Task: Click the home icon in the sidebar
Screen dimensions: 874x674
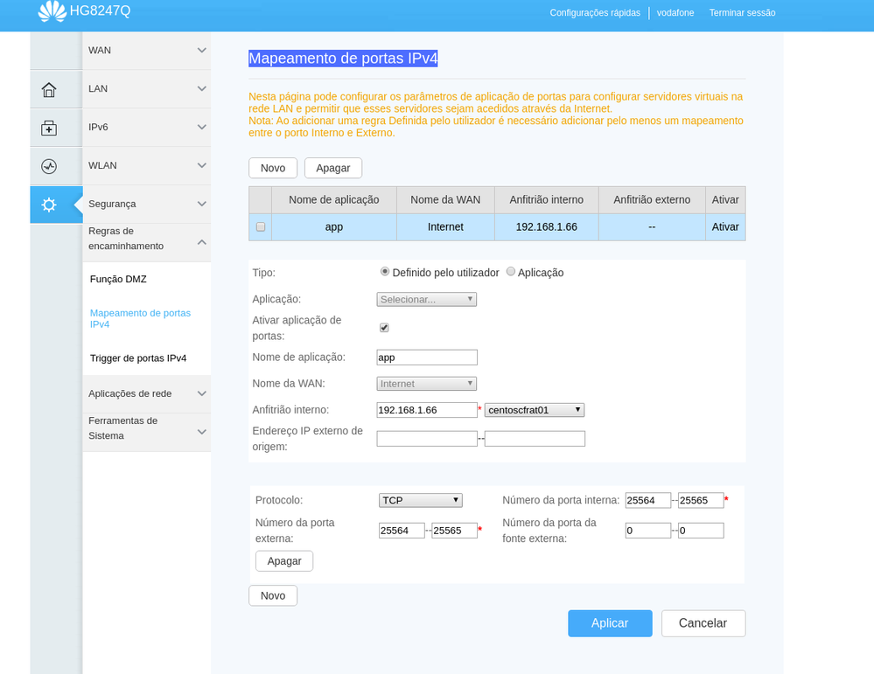Action: [x=56, y=89]
